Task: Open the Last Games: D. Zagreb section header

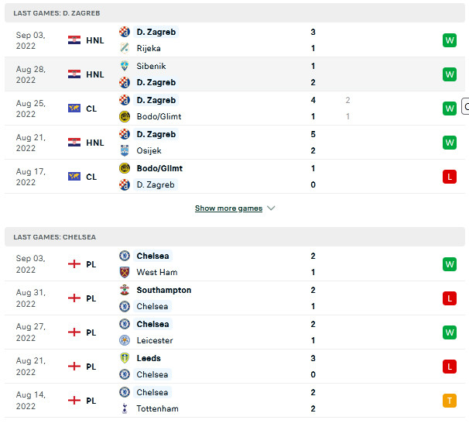Action: pyautogui.click(x=56, y=13)
